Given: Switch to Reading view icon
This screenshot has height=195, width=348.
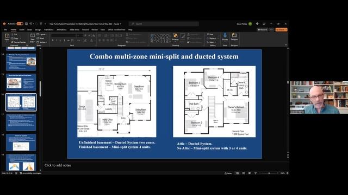Looking at the screenshot, I should [x=250, y=173].
